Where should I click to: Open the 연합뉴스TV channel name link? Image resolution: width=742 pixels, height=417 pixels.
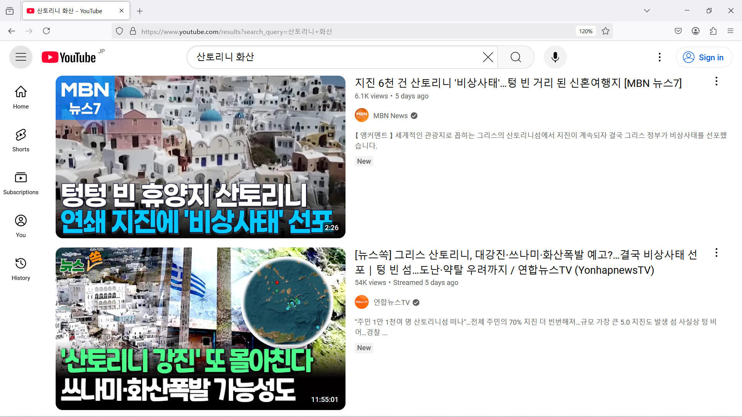391,302
